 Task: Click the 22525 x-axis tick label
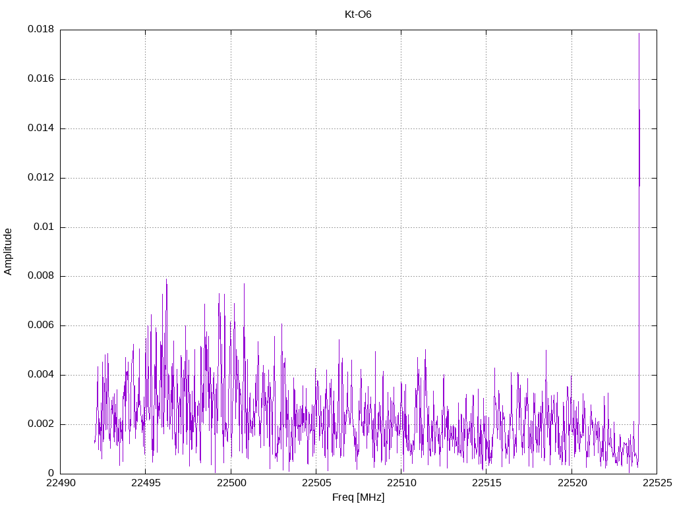pos(656,483)
